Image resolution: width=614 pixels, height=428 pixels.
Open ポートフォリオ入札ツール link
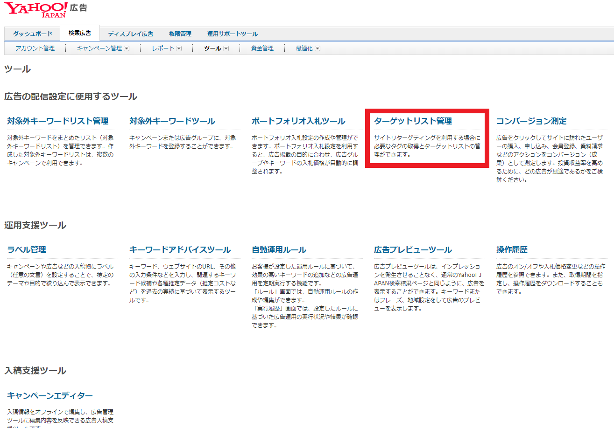[x=298, y=121]
